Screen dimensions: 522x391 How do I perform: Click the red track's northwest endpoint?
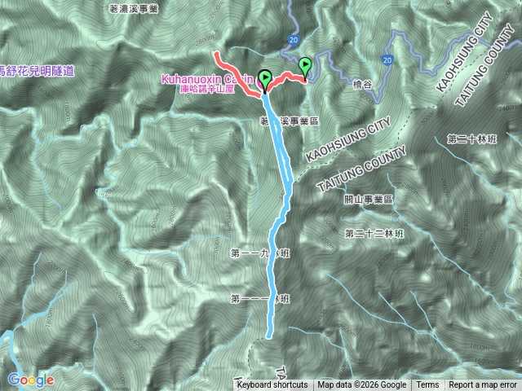pos(217,53)
